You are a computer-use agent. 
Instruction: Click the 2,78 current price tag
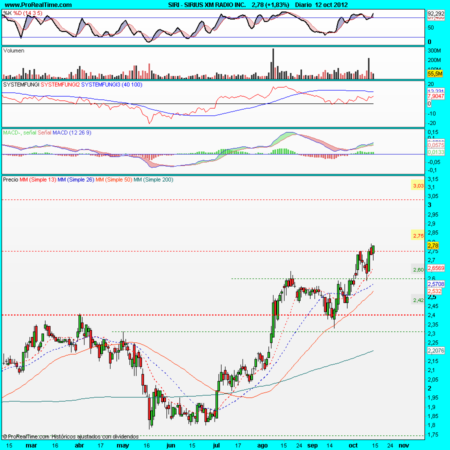(433, 245)
